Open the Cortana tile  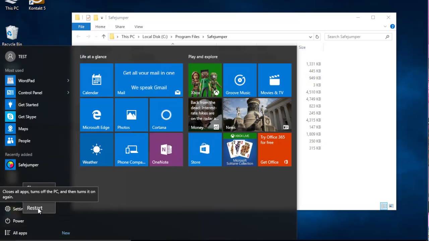166,115
